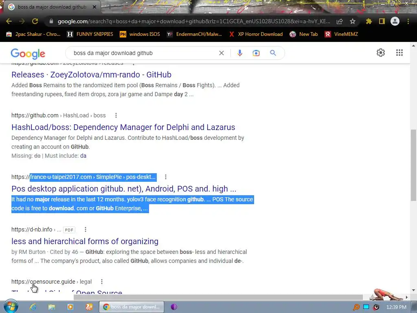
Task: Launch Internet Explorer from taskbar
Action: click(x=33, y=307)
